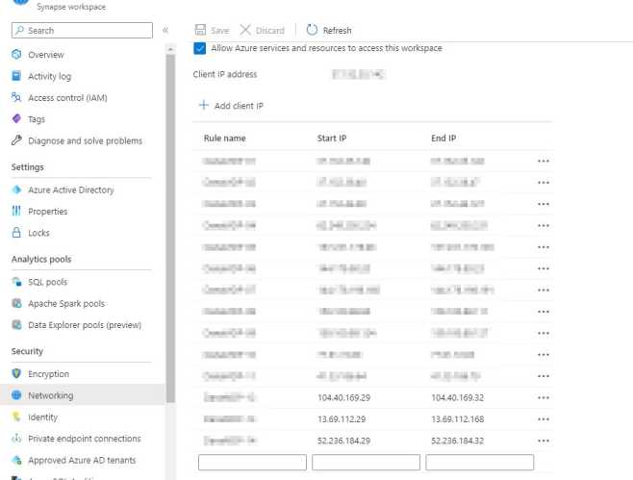Click the Refresh button label
Image resolution: width=633 pixels, height=480 pixels.
tap(337, 30)
